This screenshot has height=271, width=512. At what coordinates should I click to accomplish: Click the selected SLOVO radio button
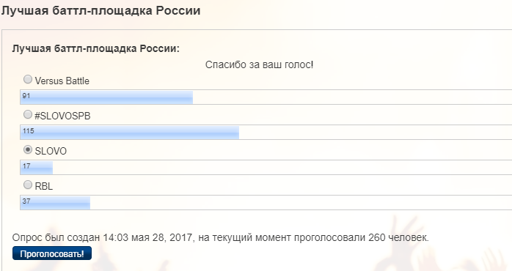coord(28,149)
